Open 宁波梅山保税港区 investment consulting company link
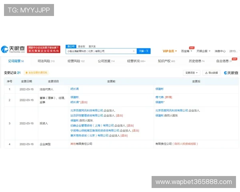 (x=95, y=131)
